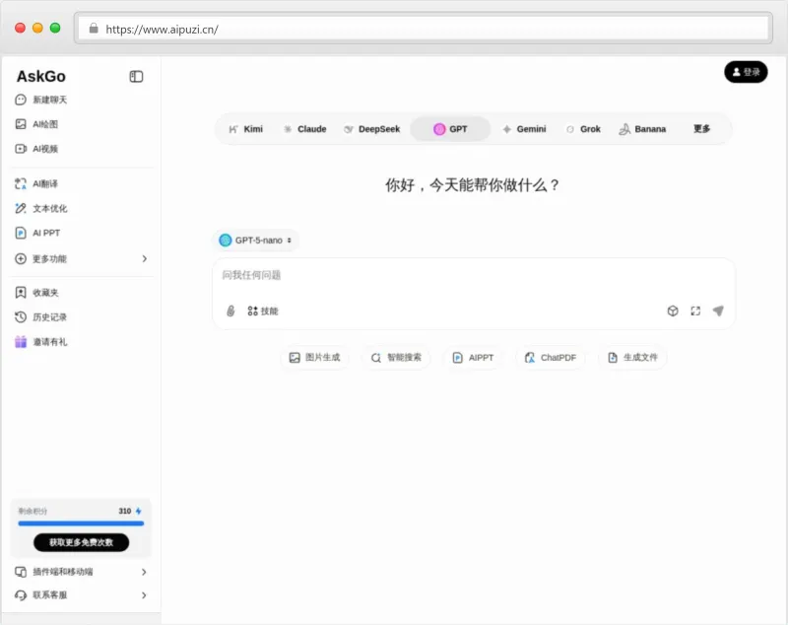Click the devices icon beside 插件端和移动端
This screenshot has width=788, height=625.
click(x=21, y=572)
